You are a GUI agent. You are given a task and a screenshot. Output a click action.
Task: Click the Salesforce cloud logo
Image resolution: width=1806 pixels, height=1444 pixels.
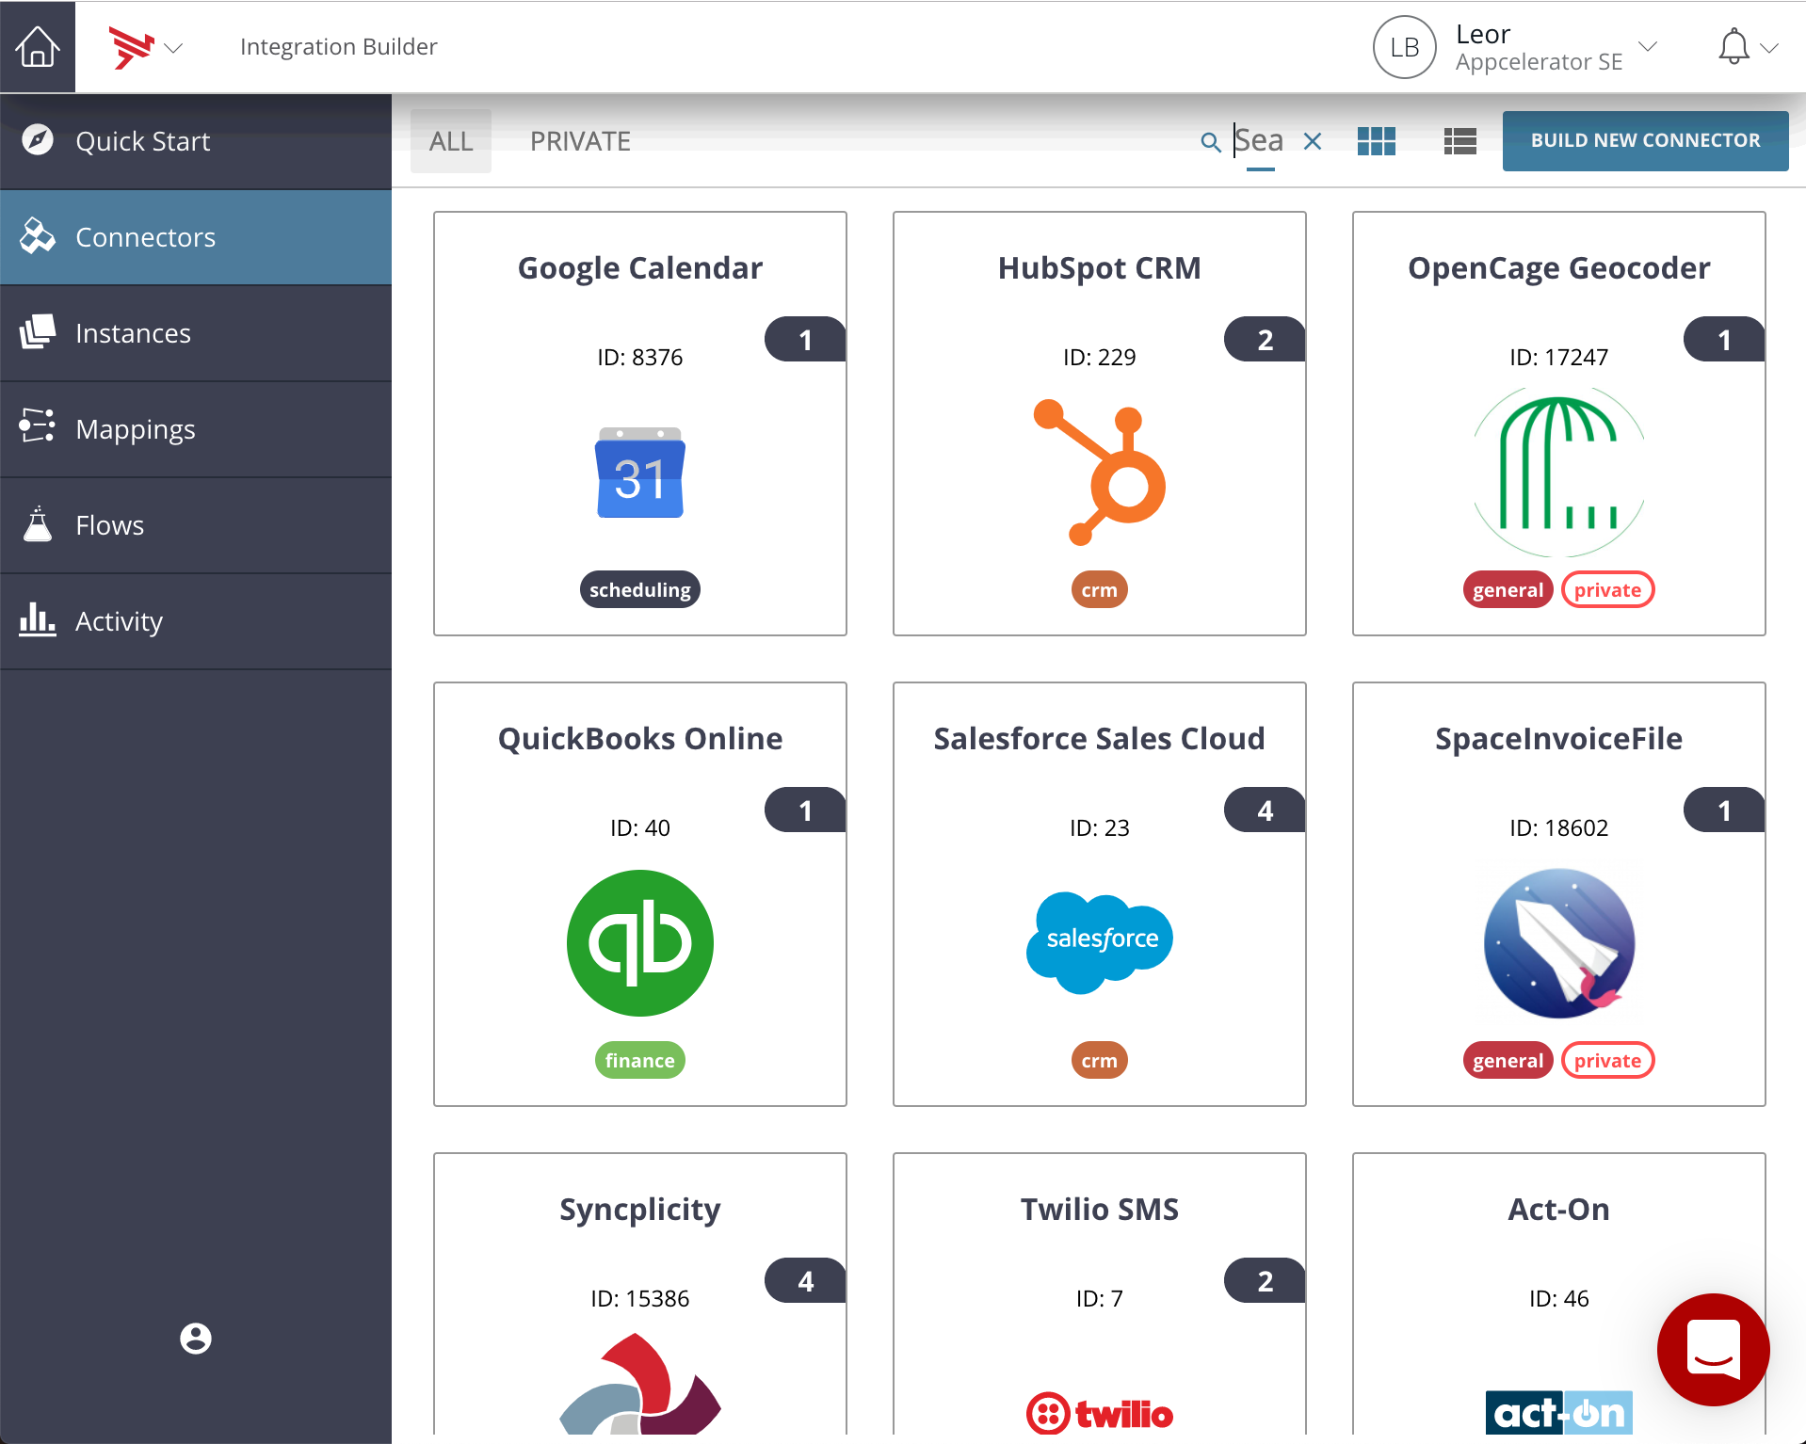(1100, 941)
